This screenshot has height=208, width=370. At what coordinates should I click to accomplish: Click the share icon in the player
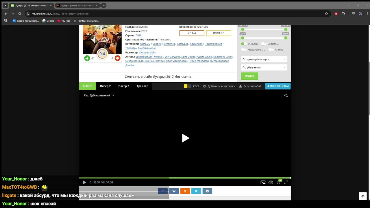[x=286, y=95]
